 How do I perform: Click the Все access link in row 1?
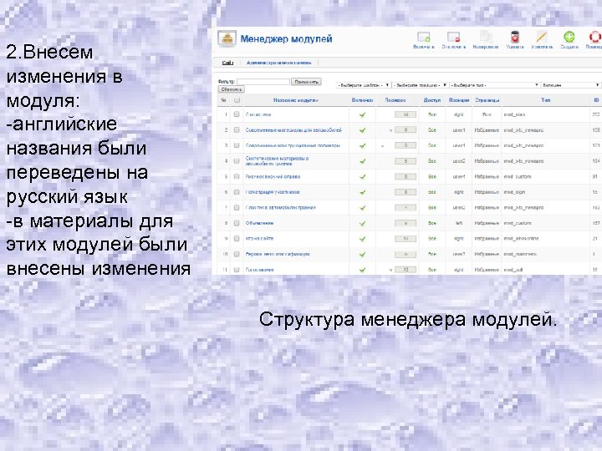(432, 114)
